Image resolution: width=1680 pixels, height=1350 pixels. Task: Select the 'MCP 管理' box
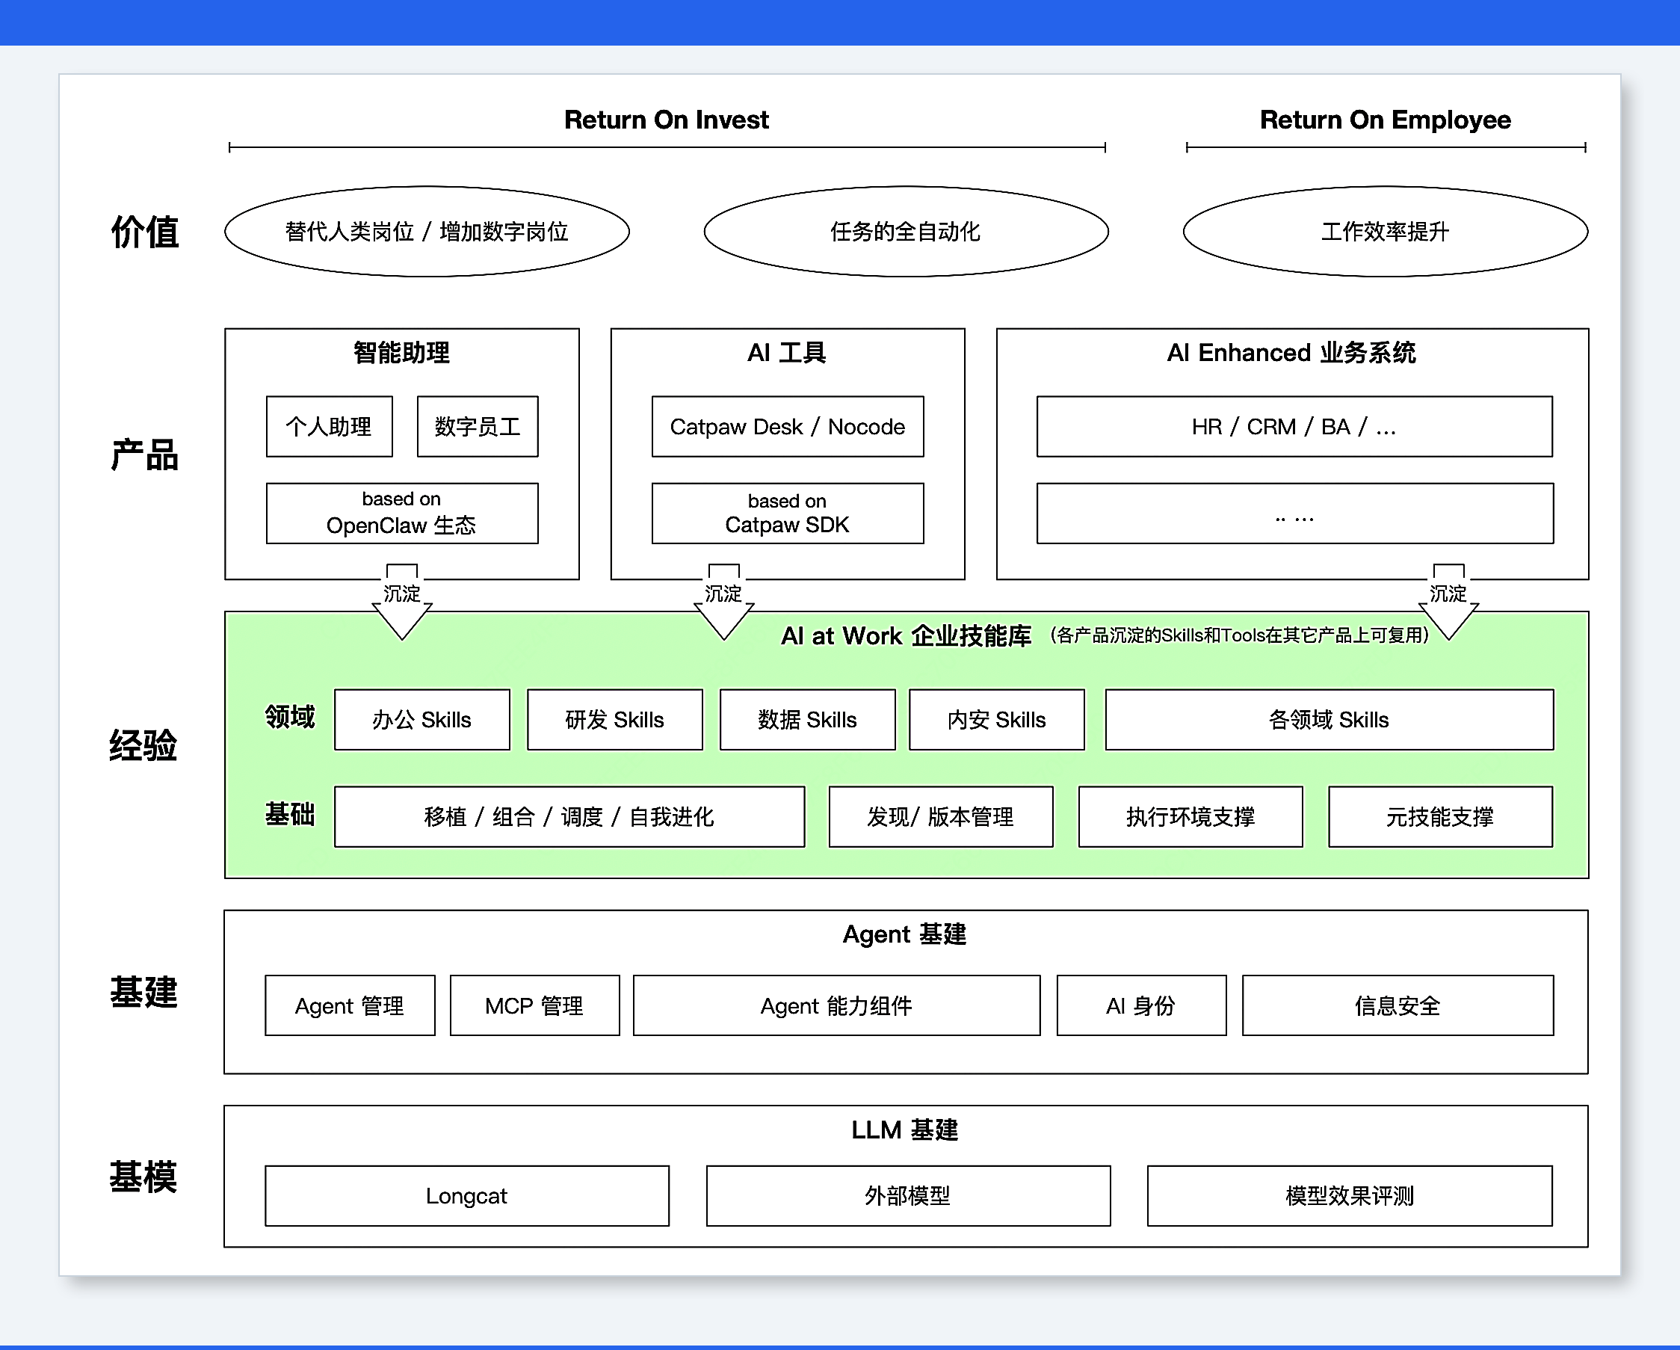pos(534,1005)
